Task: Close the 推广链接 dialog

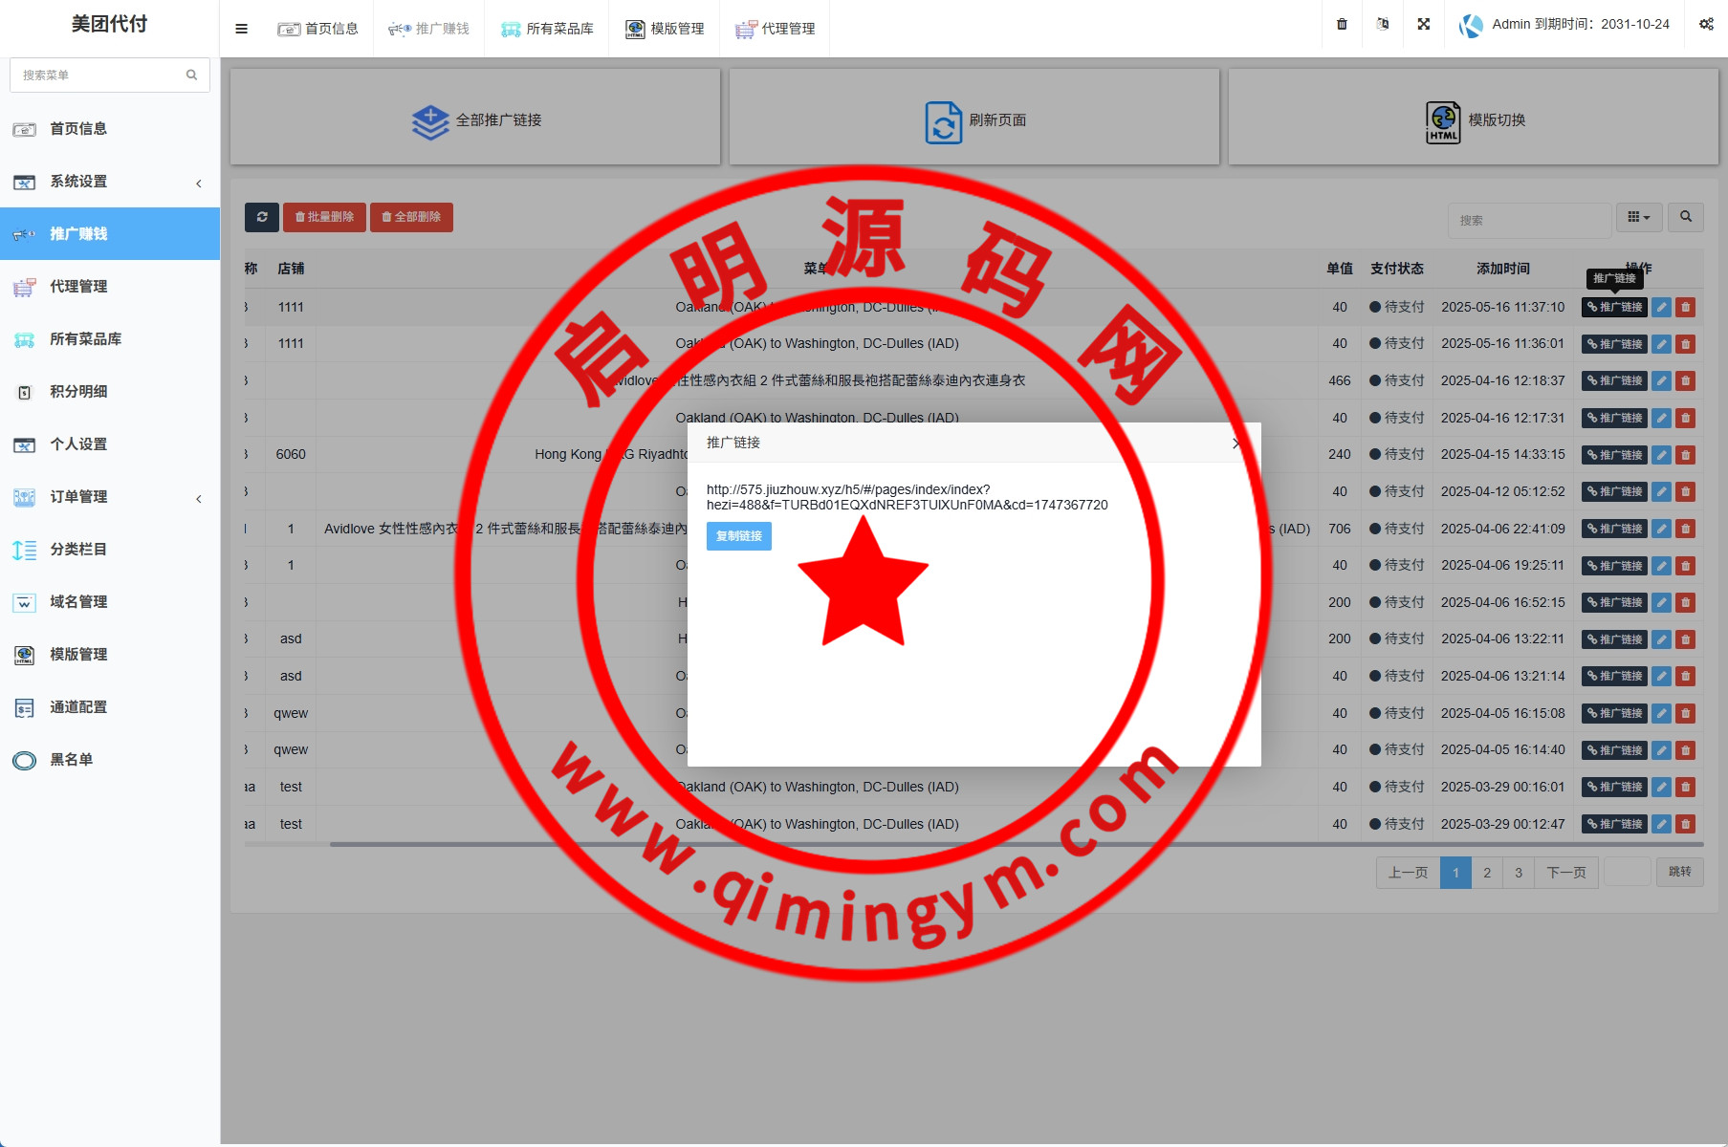Action: [1236, 444]
